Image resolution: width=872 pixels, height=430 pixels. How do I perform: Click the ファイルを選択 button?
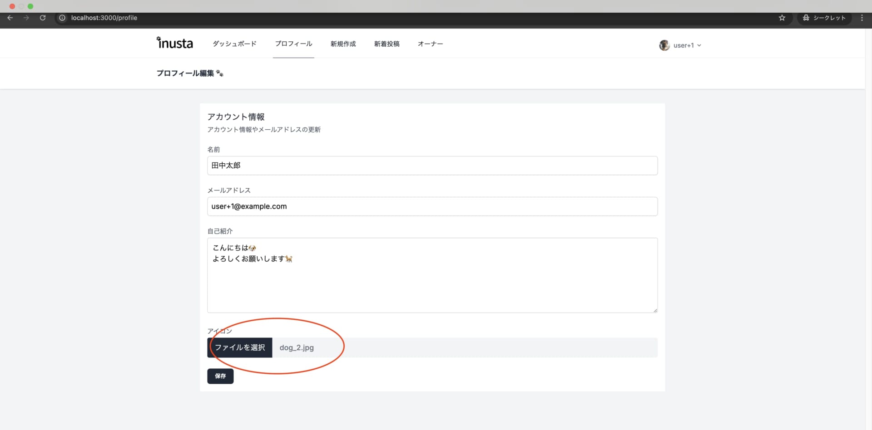240,347
